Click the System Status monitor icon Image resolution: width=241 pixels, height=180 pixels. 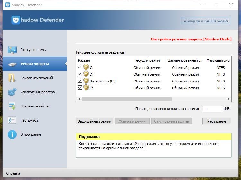12,50
